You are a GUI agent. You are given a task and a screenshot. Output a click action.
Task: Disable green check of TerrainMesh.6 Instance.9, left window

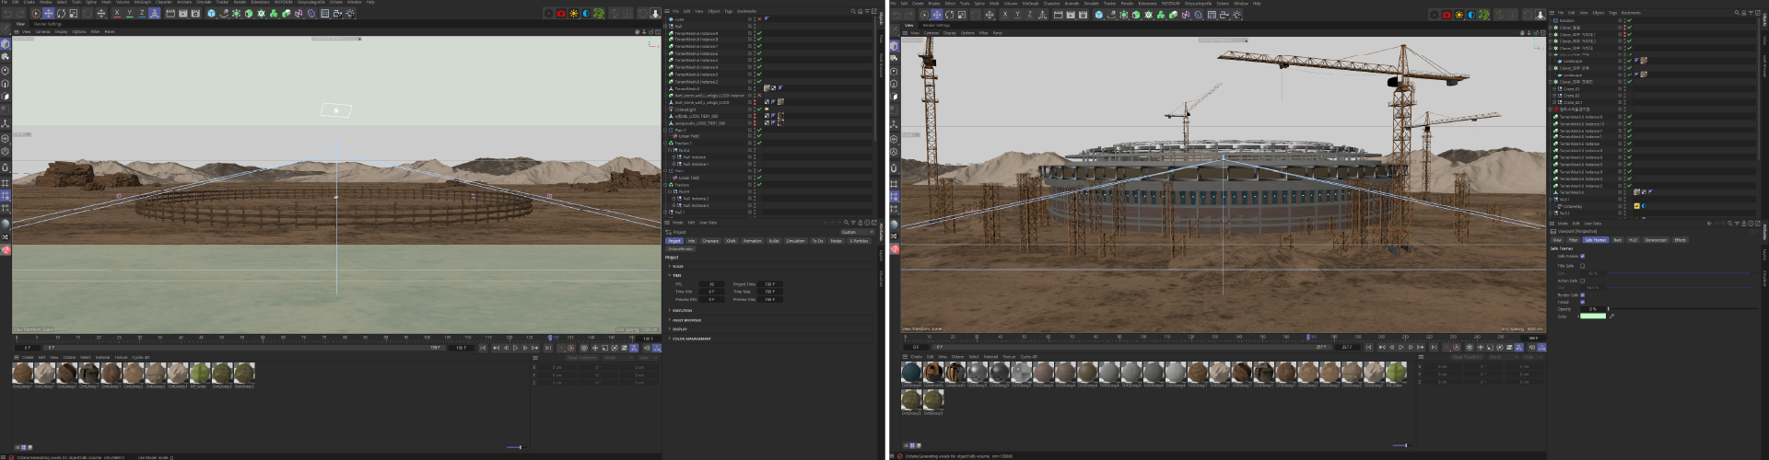759,33
